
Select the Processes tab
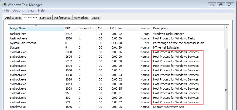[30, 17]
